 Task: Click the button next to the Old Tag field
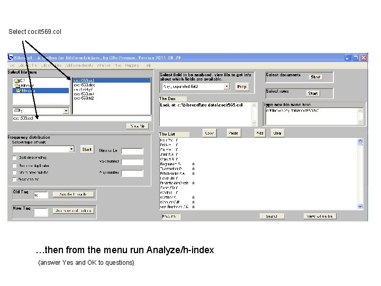tap(73, 194)
